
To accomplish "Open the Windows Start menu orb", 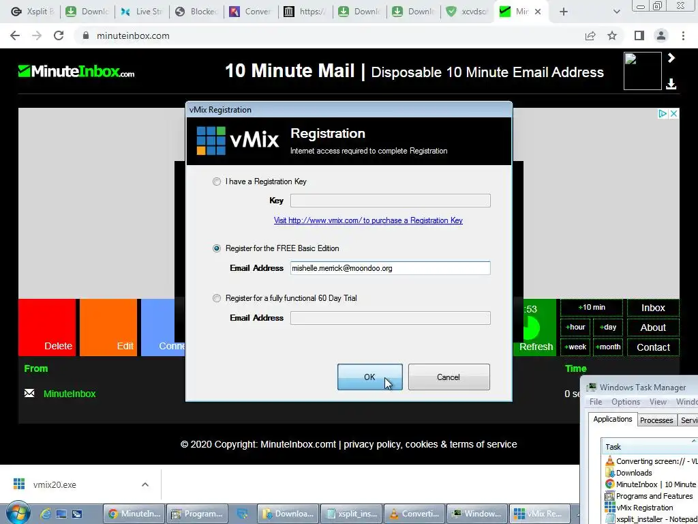I will pos(18,513).
